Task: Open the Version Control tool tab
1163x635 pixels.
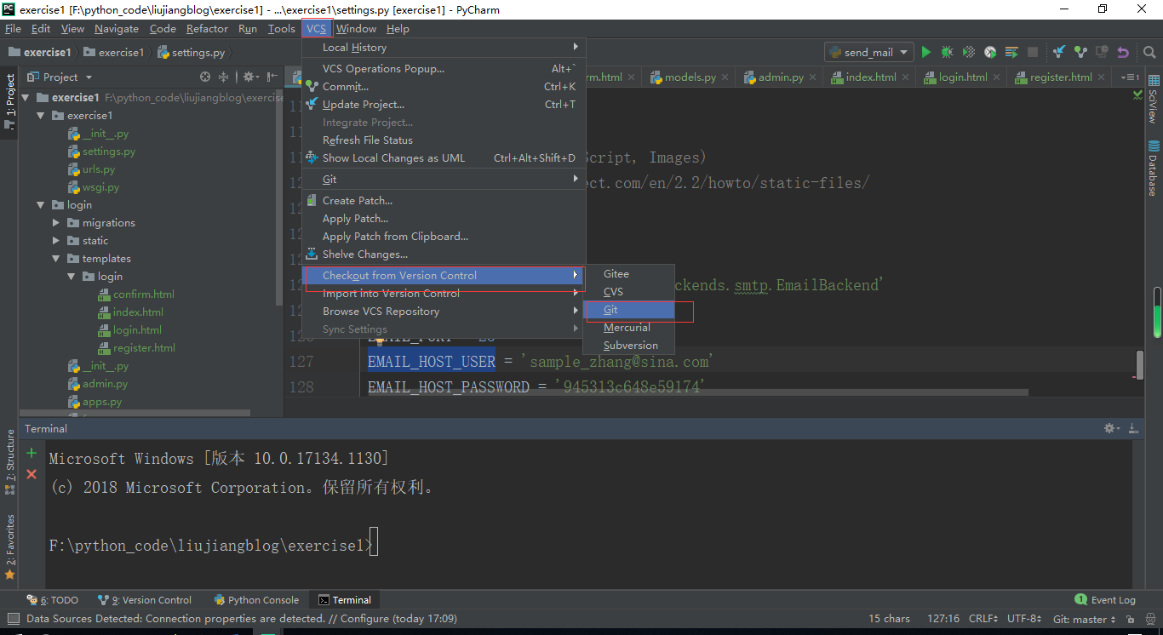Action: click(x=145, y=600)
